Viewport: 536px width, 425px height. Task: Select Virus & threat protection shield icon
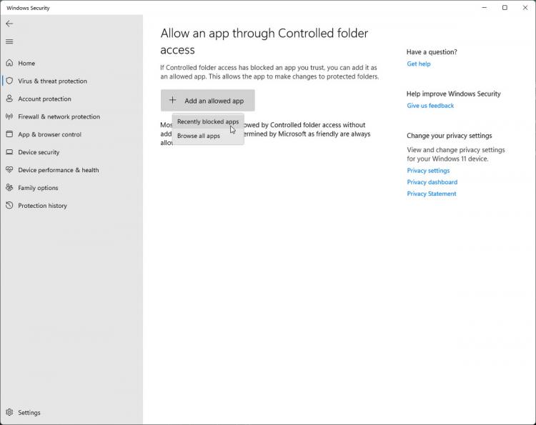pos(9,81)
